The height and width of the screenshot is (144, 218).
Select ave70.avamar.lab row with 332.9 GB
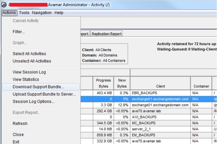click(x=149, y=141)
